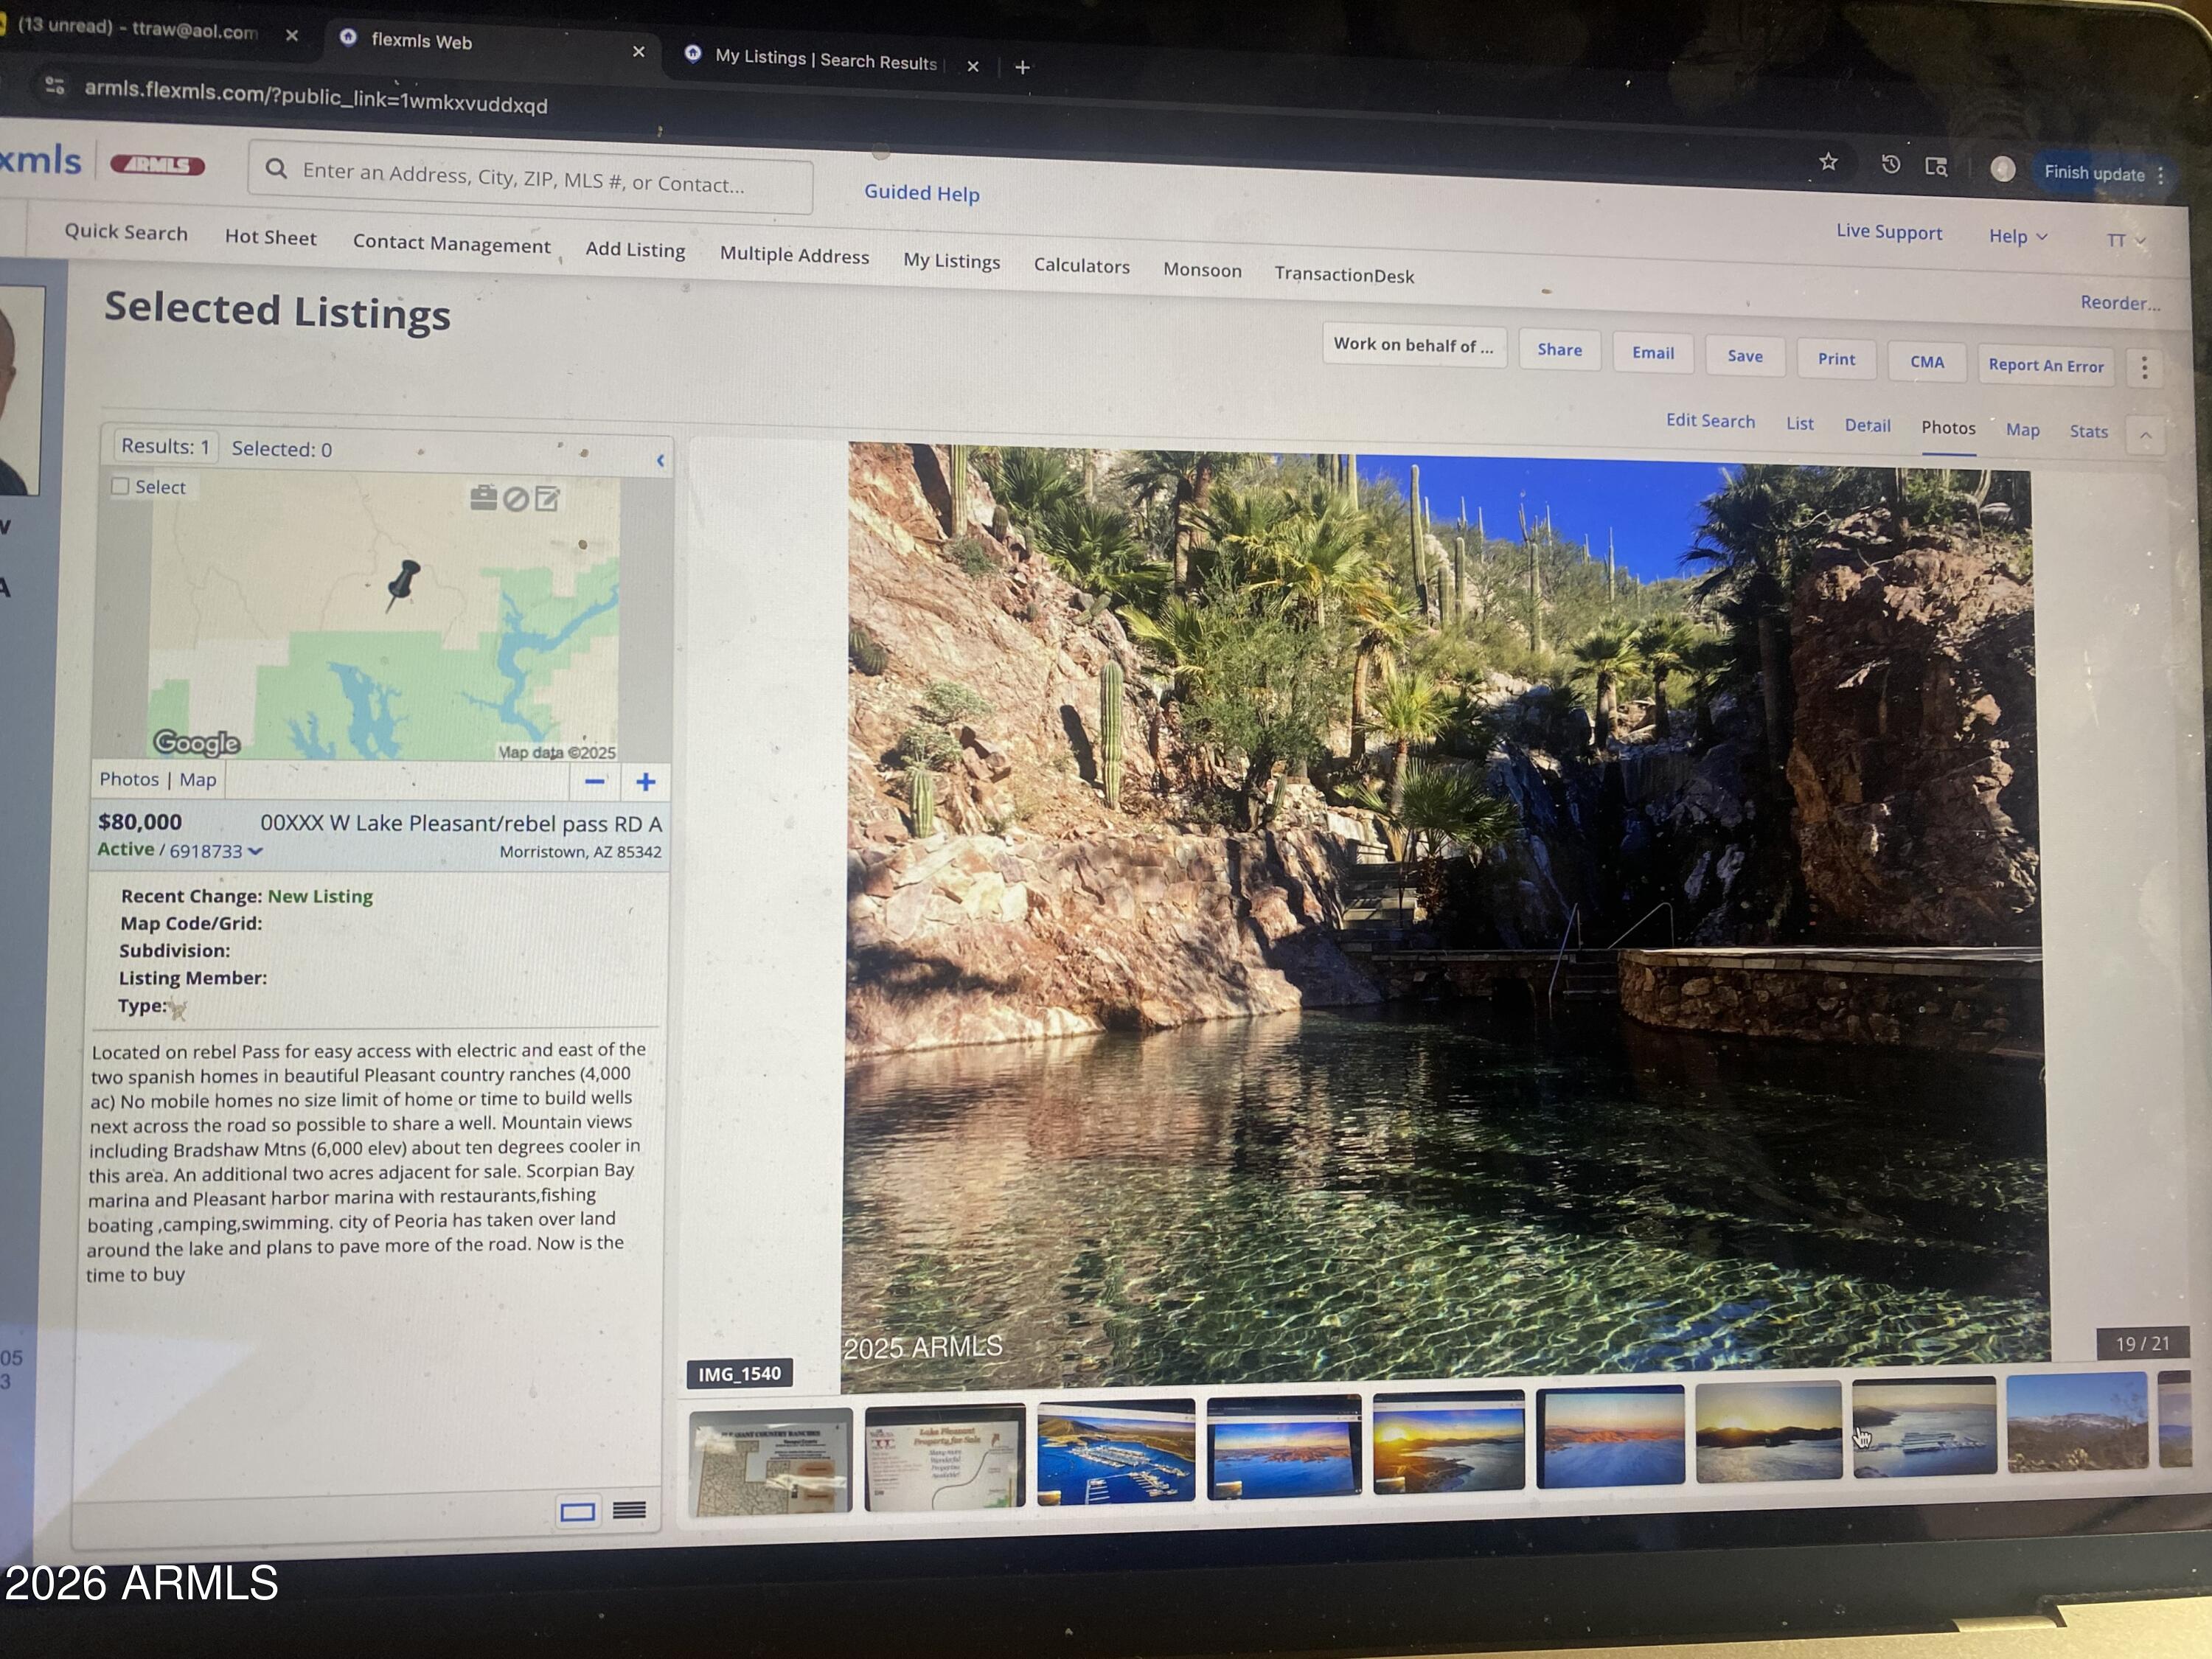Switch to the list rows view icon
This screenshot has height=1659, width=2212.
pos(629,1510)
